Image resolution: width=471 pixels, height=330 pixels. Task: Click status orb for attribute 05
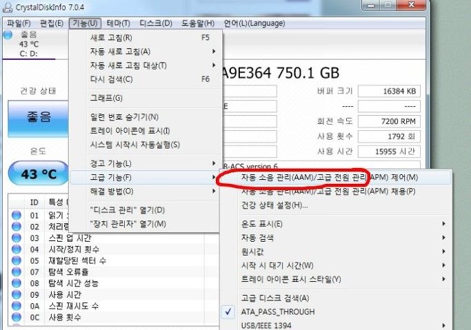17,260
